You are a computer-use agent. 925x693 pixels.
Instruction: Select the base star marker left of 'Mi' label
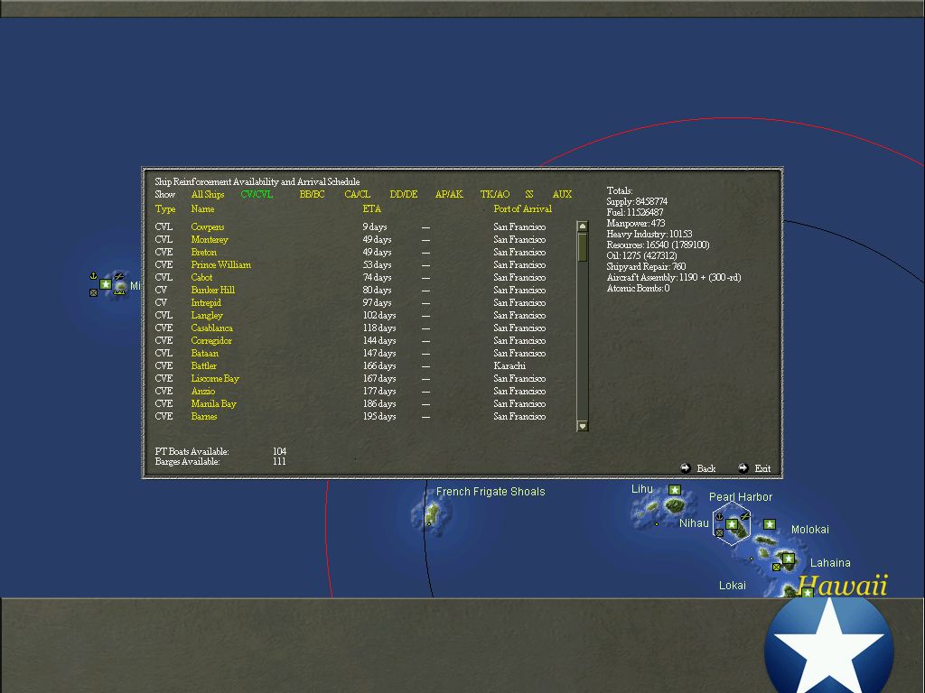click(106, 284)
